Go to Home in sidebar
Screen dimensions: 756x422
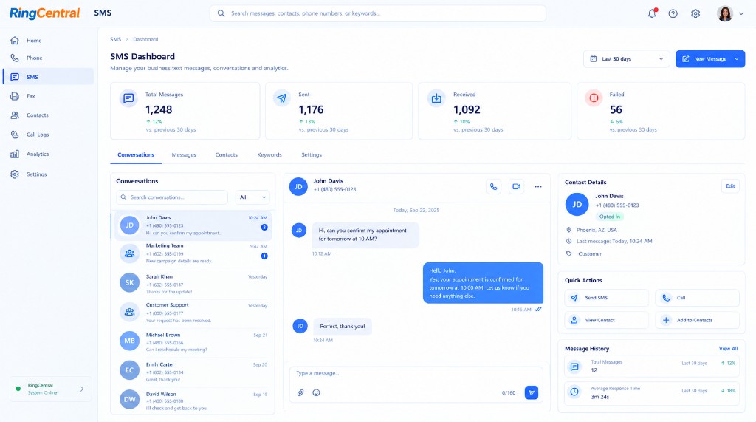point(48,41)
